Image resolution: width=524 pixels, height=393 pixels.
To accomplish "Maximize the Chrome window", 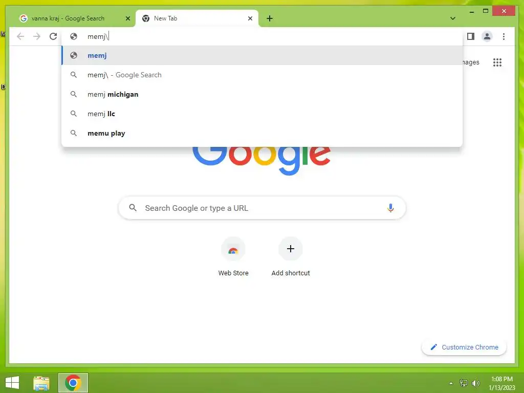I will [486, 11].
